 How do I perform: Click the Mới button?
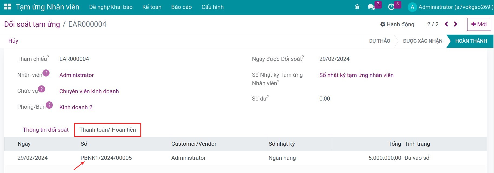[479, 24]
